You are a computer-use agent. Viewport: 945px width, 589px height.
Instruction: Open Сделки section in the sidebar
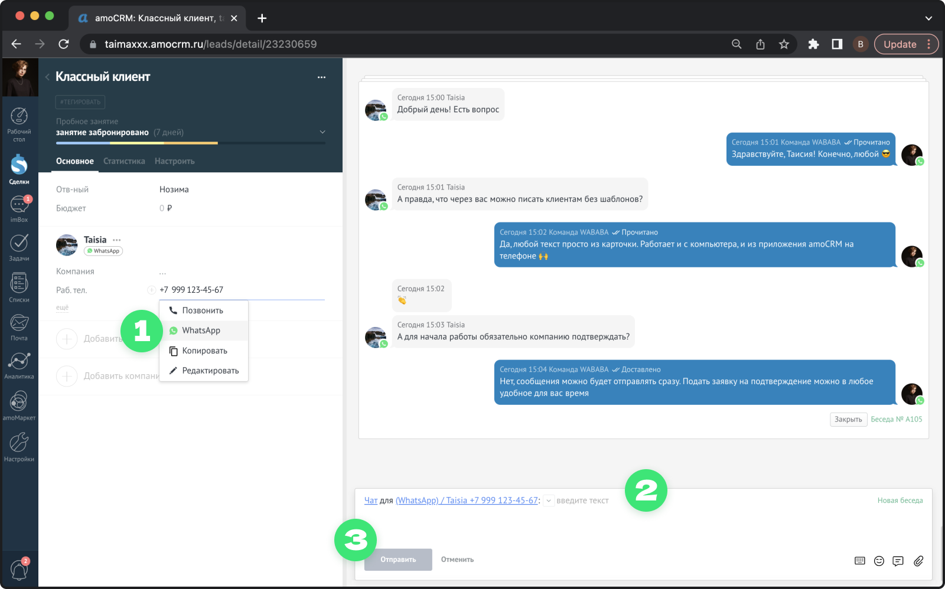(x=19, y=169)
